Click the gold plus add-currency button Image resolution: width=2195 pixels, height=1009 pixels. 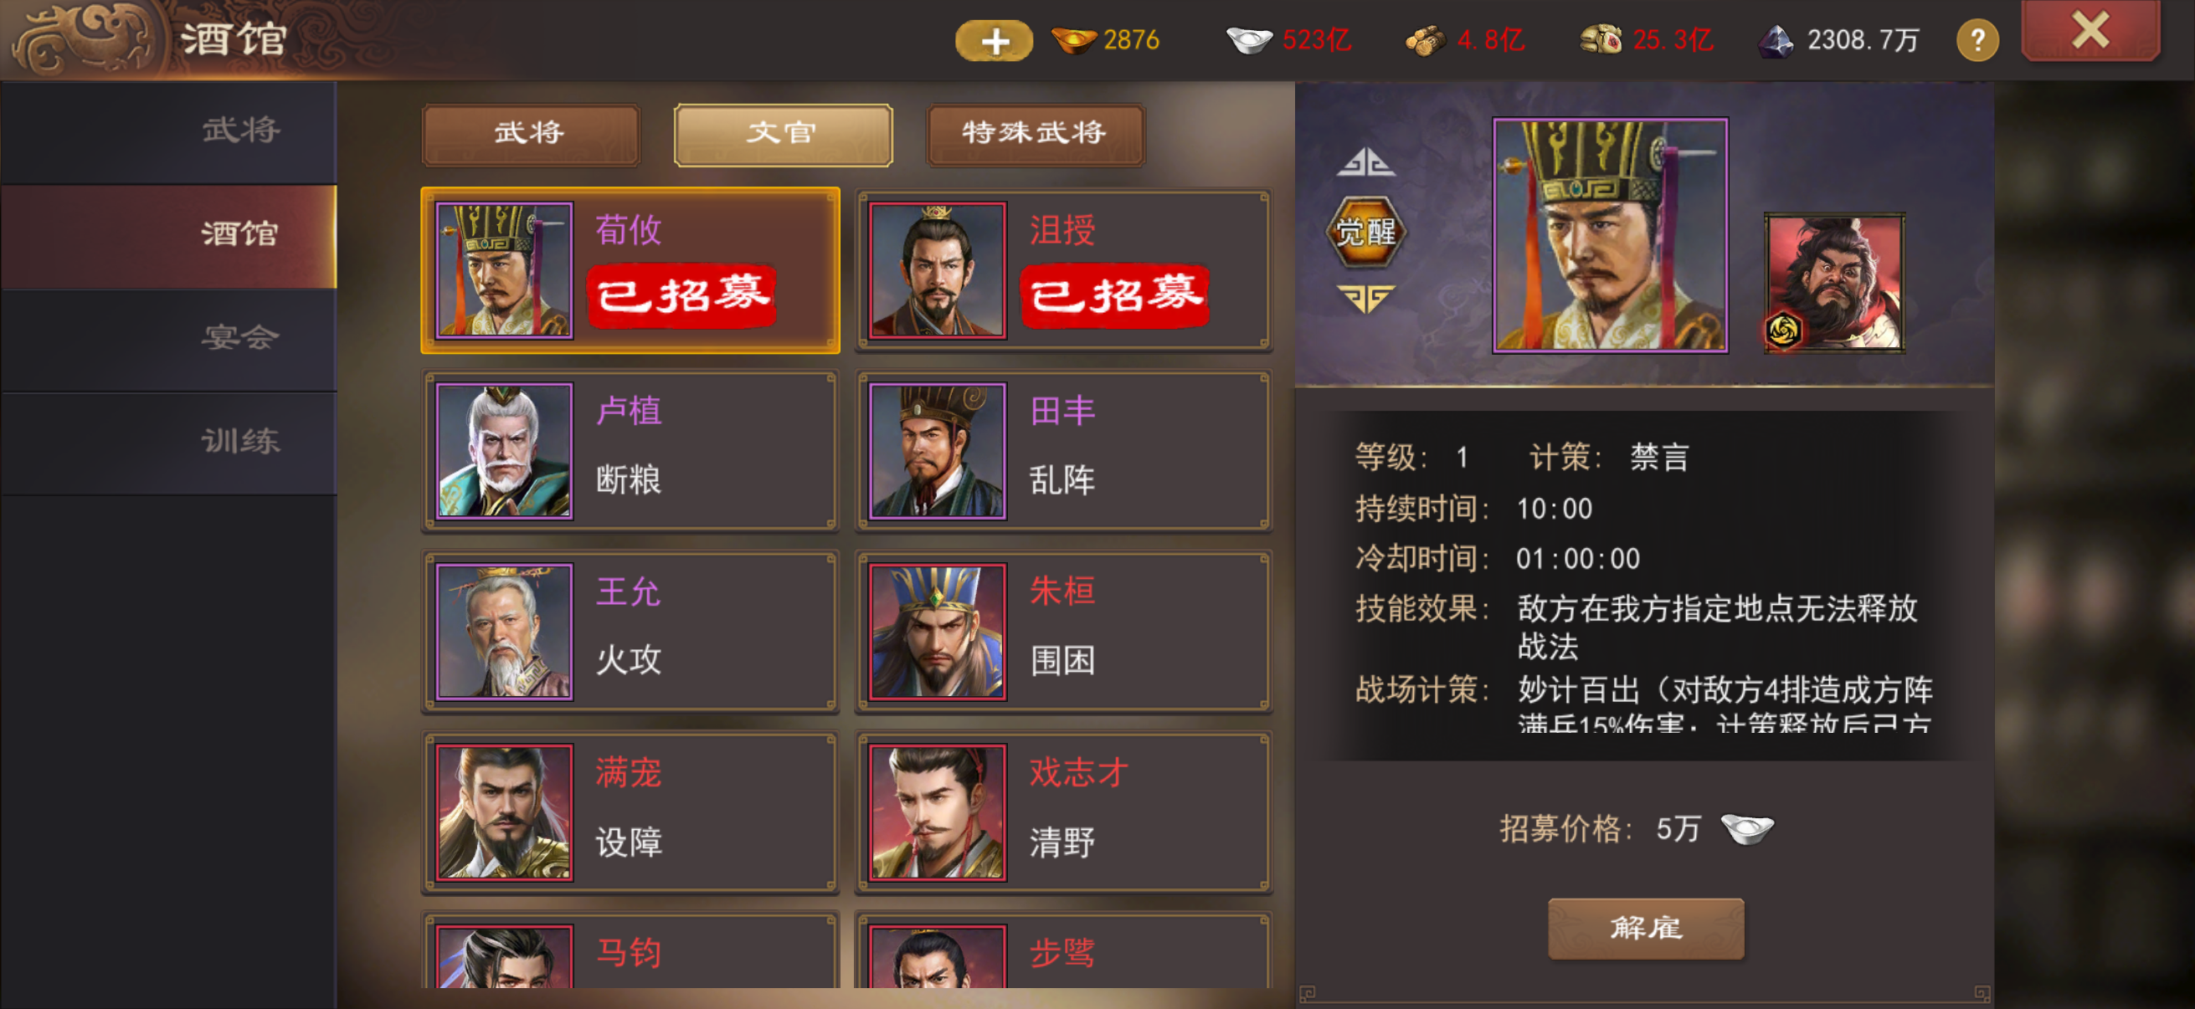[994, 41]
